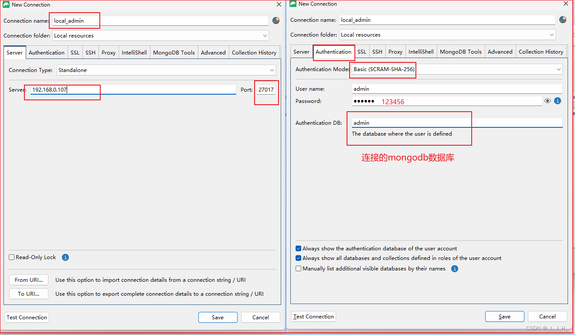Show password using the eye icon
Viewport: 575px width, 335px height.
(x=548, y=101)
